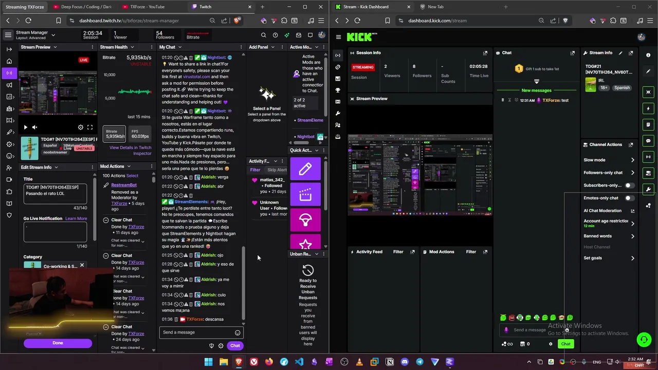Toggle Emotes-only chat on Kick
Screen dimensions: 658x370
coord(629,198)
